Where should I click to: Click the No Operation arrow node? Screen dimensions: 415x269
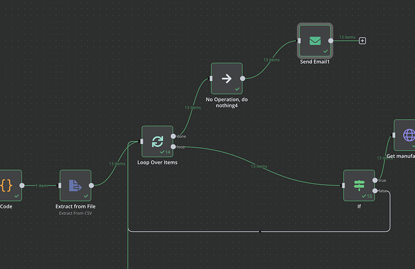(x=227, y=79)
